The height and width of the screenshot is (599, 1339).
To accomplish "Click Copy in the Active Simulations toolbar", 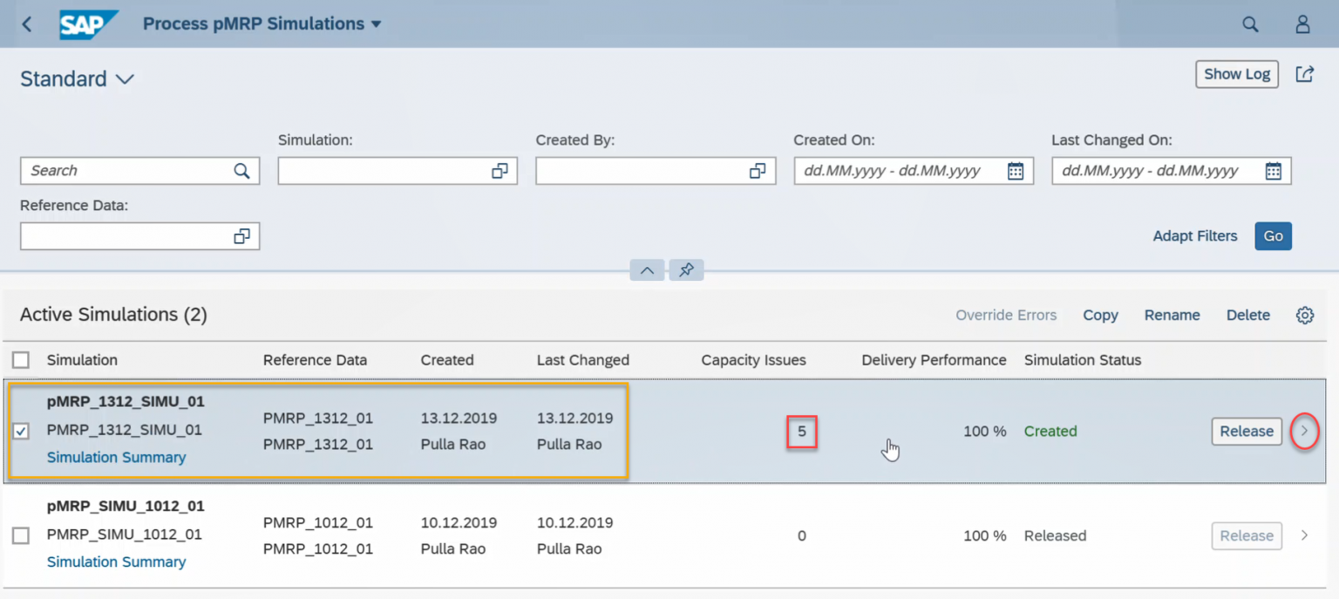I will (x=1099, y=315).
